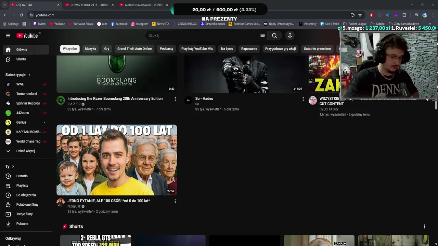Viewport: 438px width, 246px height.
Task: Select Gry filter chip
Action: tap(107, 49)
